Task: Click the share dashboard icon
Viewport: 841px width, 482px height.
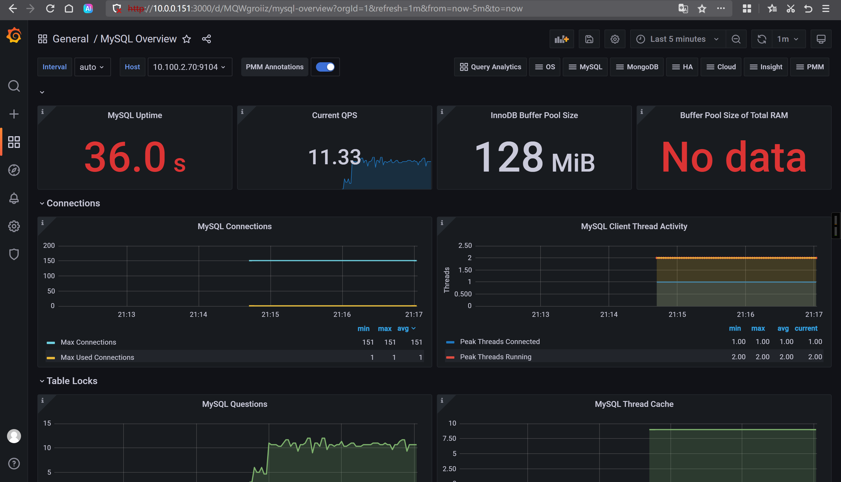Action: [x=206, y=39]
